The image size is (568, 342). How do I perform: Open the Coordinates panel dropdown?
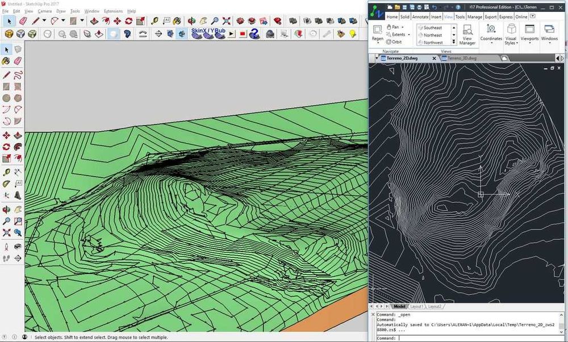click(x=491, y=44)
